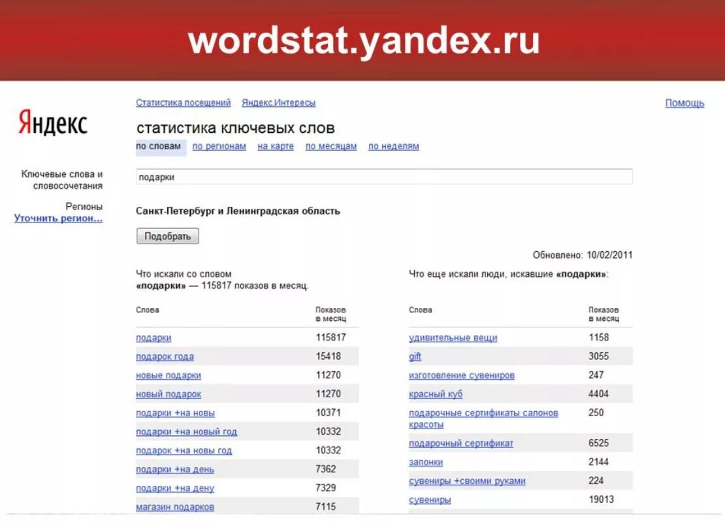Open Статистика посещений link
This screenshot has width=725, height=529.
(x=183, y=102)
